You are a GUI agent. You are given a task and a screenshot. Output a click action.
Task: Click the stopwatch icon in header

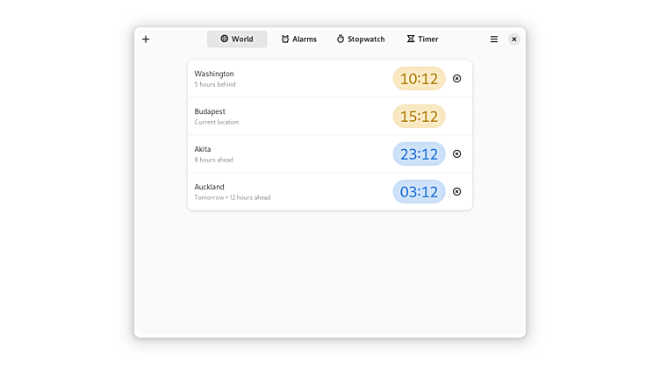341,39
